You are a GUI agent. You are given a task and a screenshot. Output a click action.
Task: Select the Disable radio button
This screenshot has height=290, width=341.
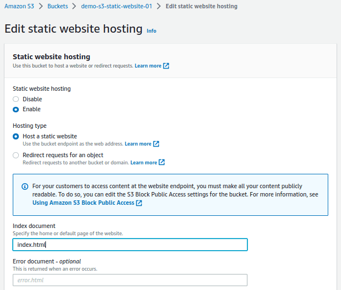point(15,99)
